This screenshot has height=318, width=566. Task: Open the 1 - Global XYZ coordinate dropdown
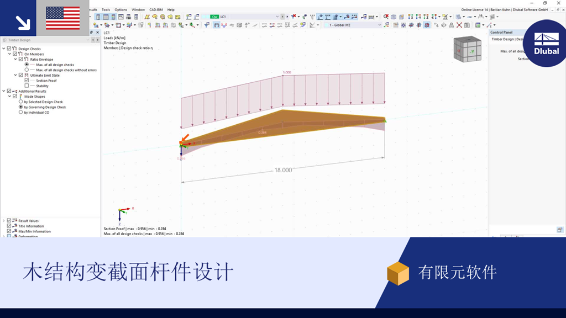379,25
